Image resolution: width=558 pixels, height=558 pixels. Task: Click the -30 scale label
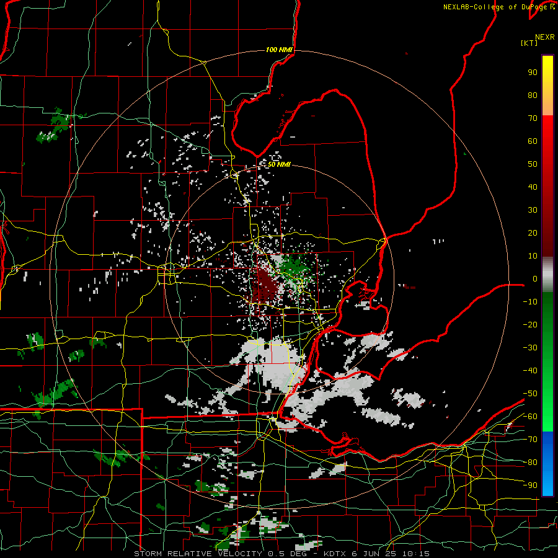click(530, 348)
